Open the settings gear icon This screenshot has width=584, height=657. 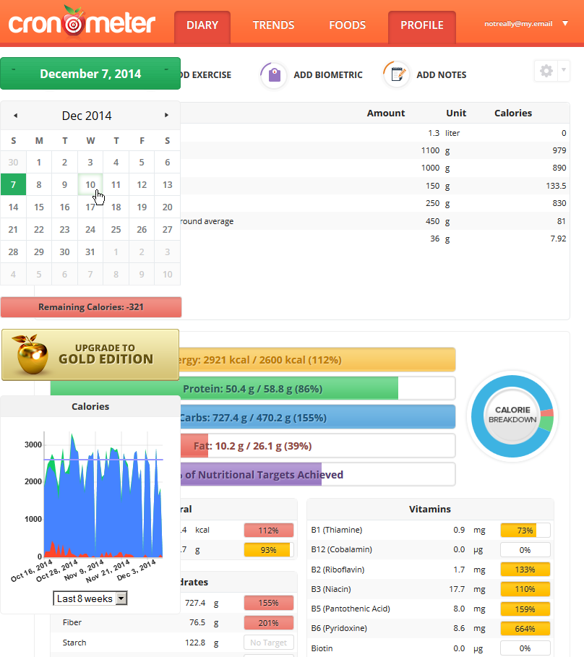546,70
